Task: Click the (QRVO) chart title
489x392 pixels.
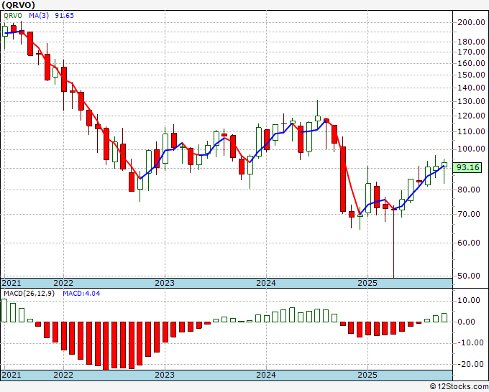Action: click(18, 5)
